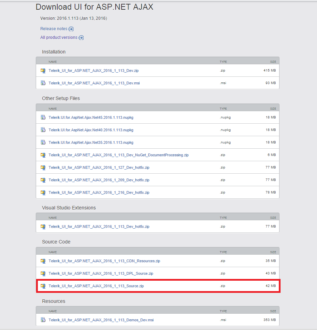This screenshot has width=317, height=330.
Task: Click the installer icon beside Demos_Dev.msi
Action: pyautogui.click(x=43, y=320)
